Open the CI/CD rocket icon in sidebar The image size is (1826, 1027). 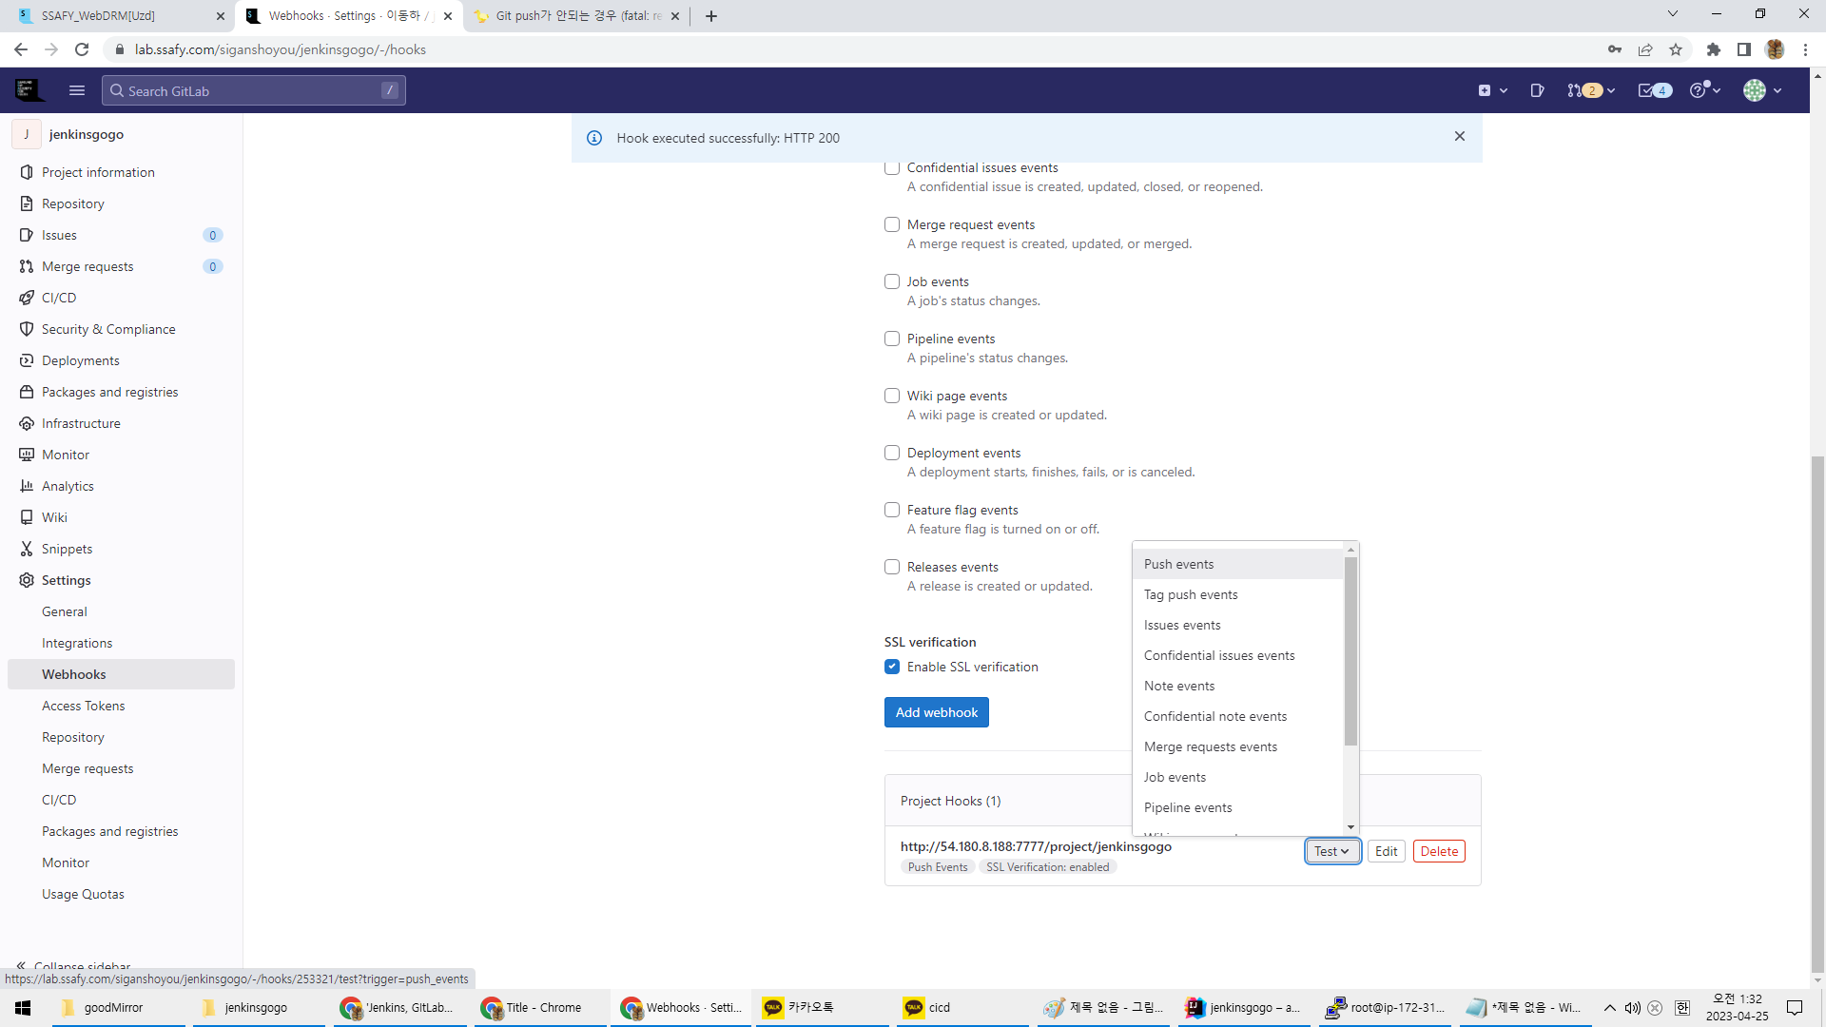(27, 298)
